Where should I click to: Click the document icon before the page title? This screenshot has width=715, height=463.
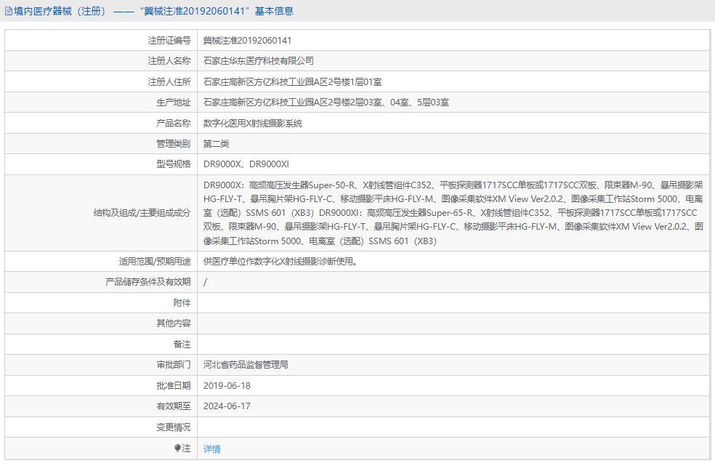pyautogui.click(x=8, y=10)
